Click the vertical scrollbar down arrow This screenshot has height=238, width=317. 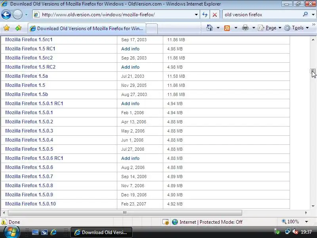click(x=313, y=206)
